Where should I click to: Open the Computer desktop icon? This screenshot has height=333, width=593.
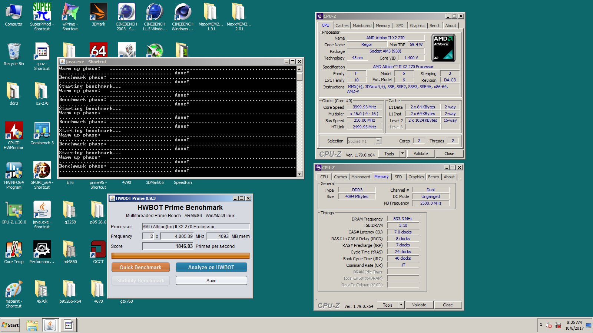pos(14,15)
